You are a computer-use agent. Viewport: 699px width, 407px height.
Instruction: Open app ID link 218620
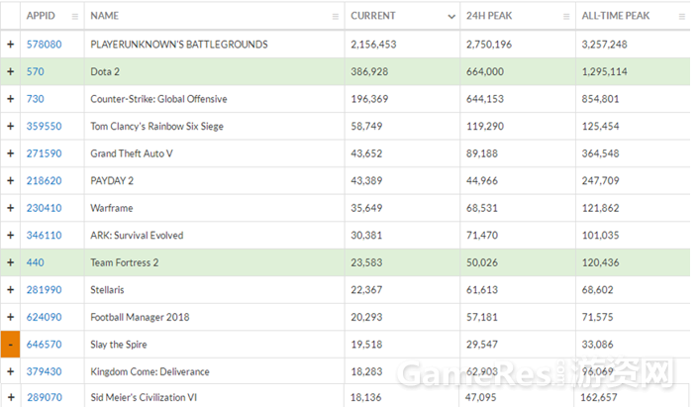pos(44,180)
